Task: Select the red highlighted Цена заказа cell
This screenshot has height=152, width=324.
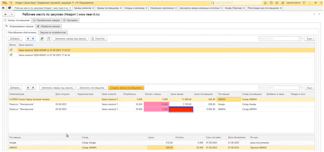Action: [x=181, y=109]
